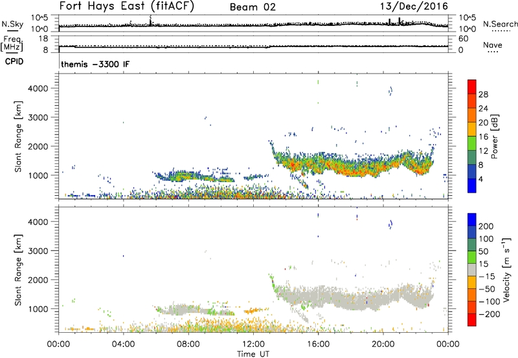Select the "Freq. [MHz]" axis label
This screenshot has height=358, width=518.
pyautogui.click(x=12, y=43)
